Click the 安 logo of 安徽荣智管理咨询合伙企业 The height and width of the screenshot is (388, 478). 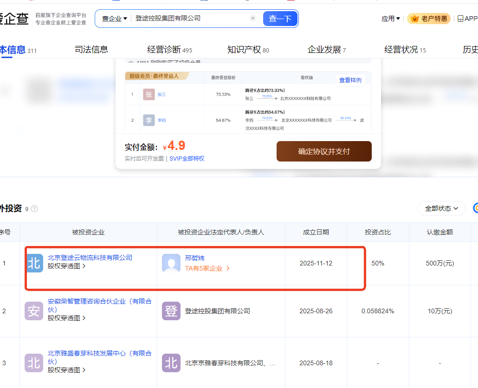[34, 311]
